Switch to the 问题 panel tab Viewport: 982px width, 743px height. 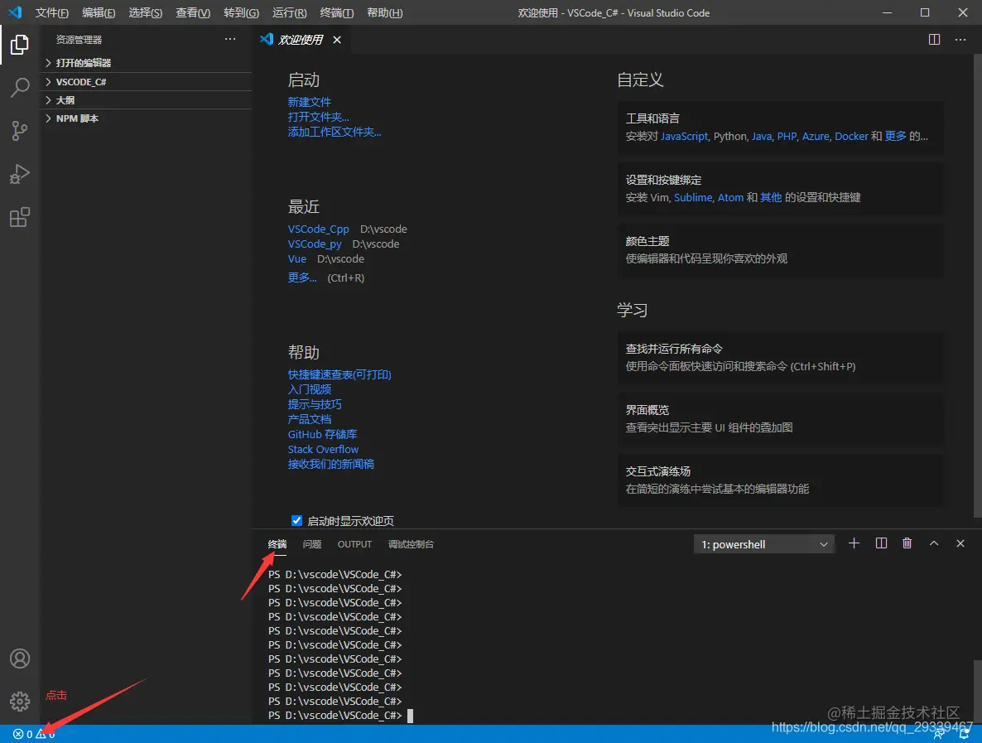pos(312,544)
